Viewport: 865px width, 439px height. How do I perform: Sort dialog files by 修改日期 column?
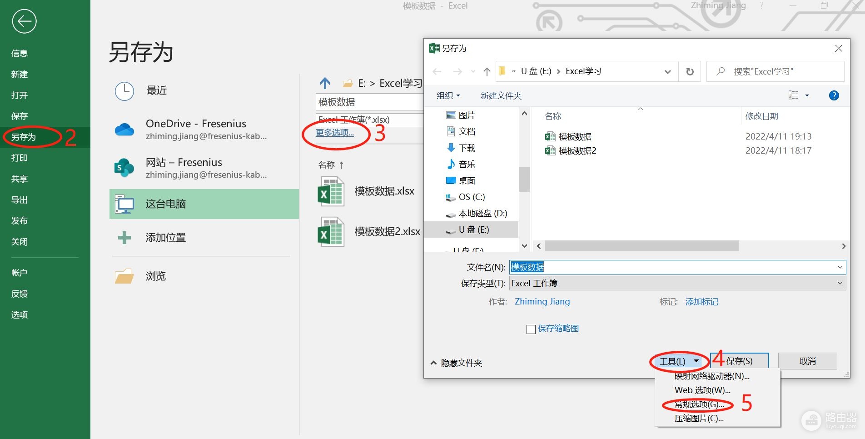[x=762, y=116]
